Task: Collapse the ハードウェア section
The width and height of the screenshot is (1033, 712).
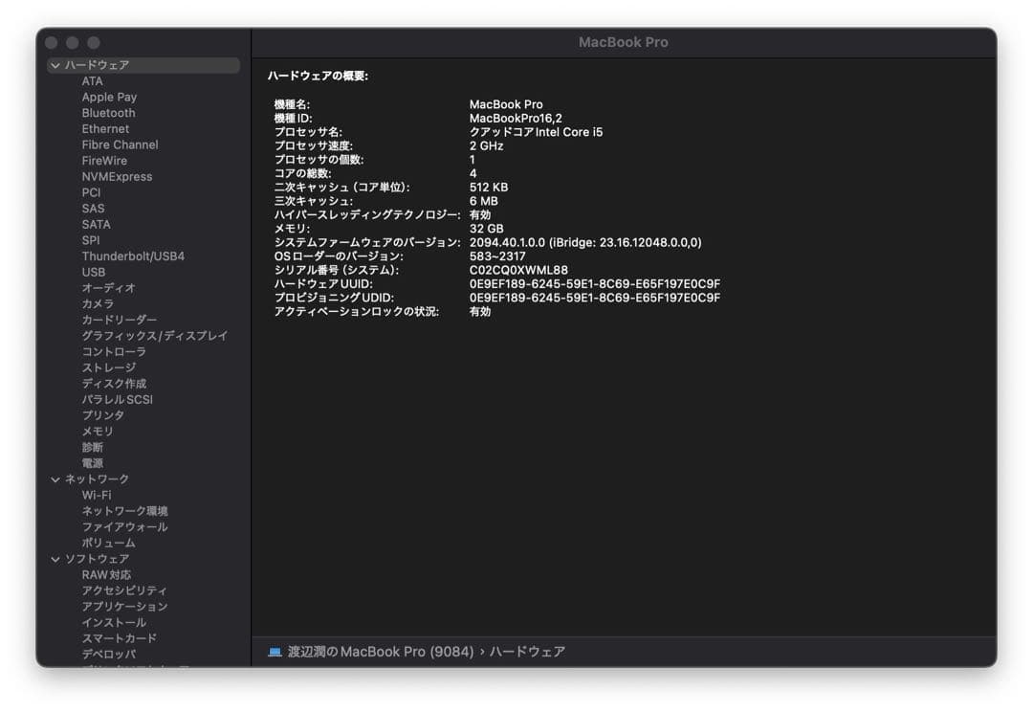Action: click(x=55, y=64)
